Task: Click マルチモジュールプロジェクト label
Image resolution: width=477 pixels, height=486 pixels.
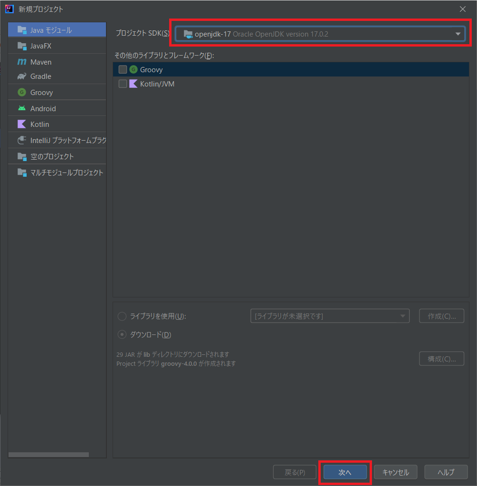Action: (x=67, y=172)
